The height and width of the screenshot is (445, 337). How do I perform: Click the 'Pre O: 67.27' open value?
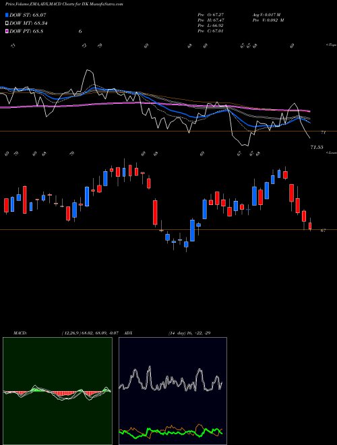211,14
